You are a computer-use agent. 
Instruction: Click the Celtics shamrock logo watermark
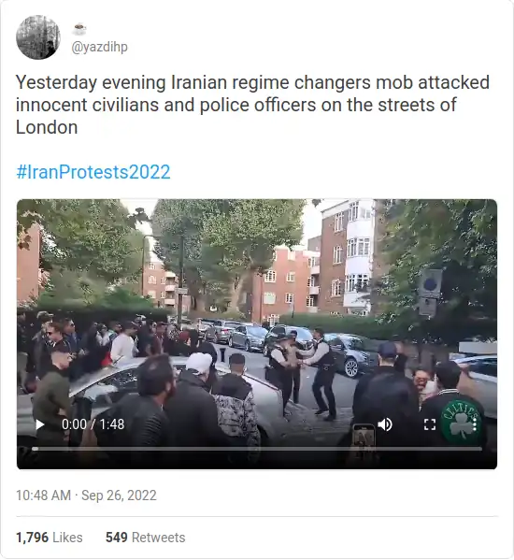461,421
